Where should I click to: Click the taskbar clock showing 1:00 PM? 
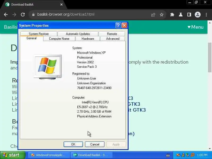[x=202, y=155]
